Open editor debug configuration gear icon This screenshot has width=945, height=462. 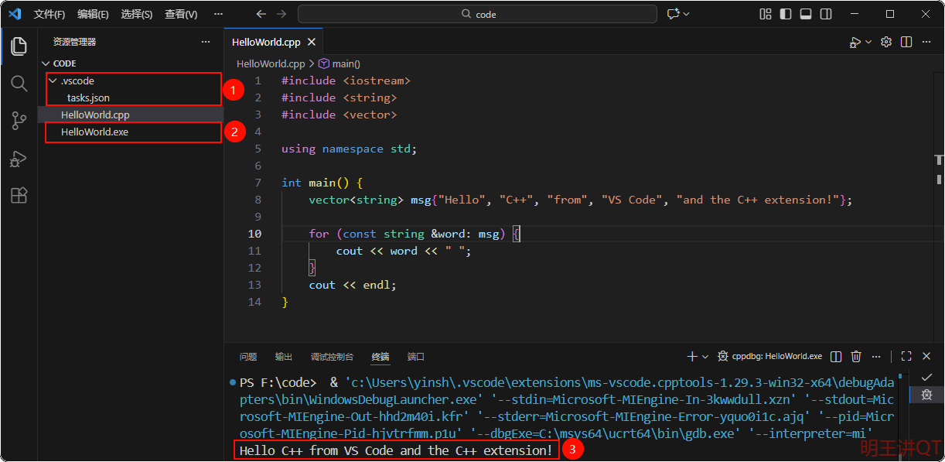(886, 42)
